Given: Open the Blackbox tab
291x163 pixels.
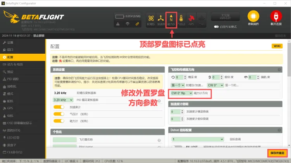Looking at the screenshot, I should pyautogui.click(x=23, y=145).
